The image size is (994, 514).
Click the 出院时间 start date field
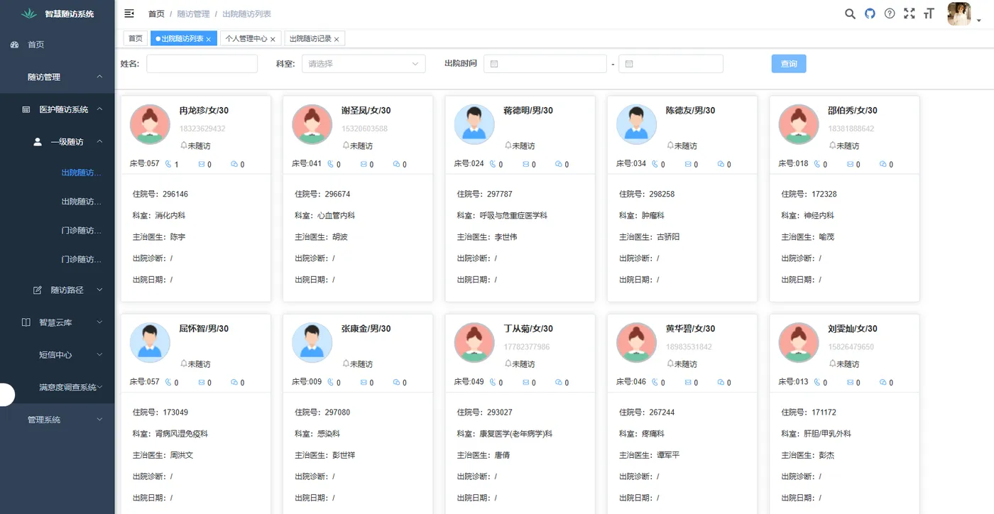pyautogui.click(x=545, y=64)
